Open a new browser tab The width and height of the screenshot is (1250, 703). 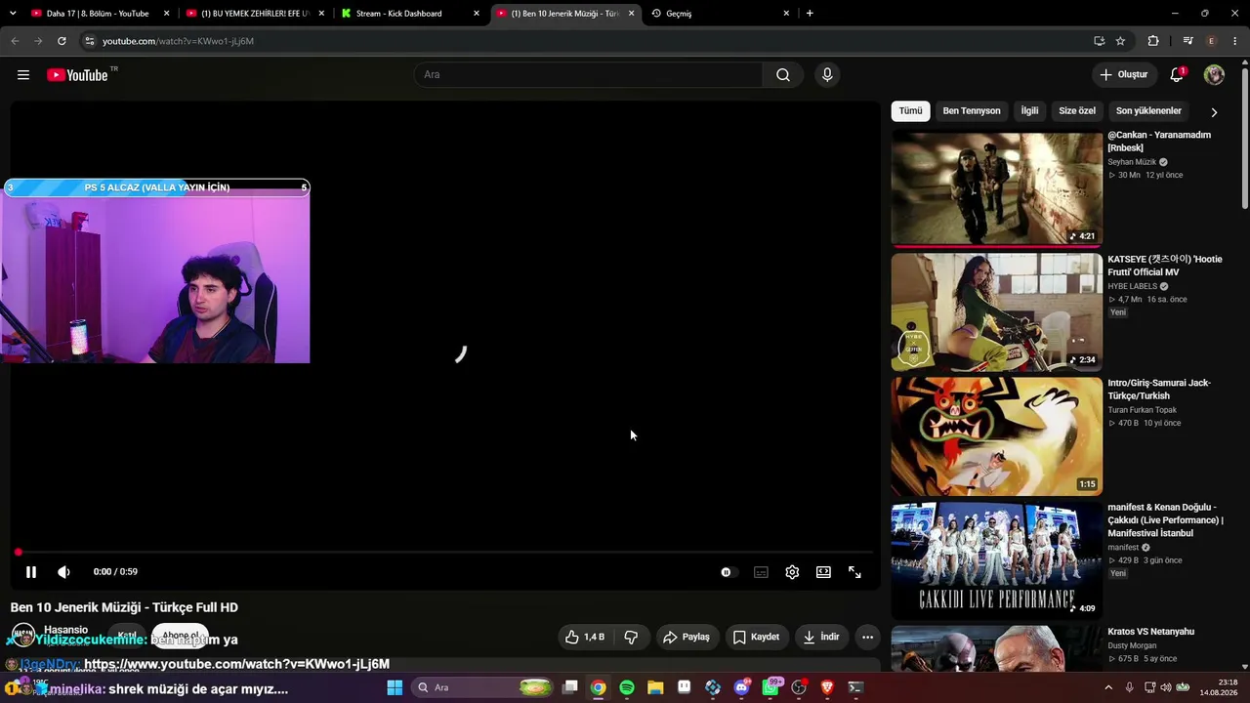pyautogui.click(x=810, y=14)
